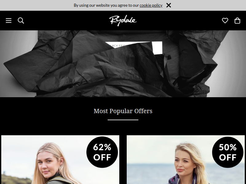Viewport: 246px width, 184px height.
Task: Select the 62% OFF badge
Action: click(102, 152)
